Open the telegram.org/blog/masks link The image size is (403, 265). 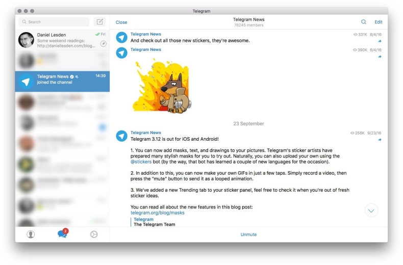click(157, 213)
